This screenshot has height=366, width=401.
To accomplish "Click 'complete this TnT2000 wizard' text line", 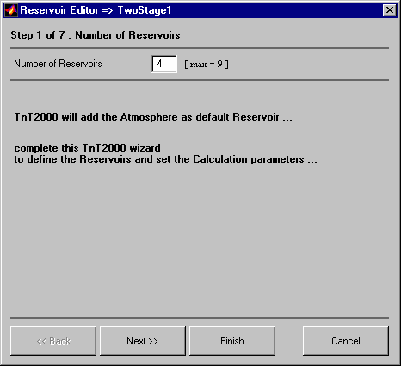I will click(87, 148).
